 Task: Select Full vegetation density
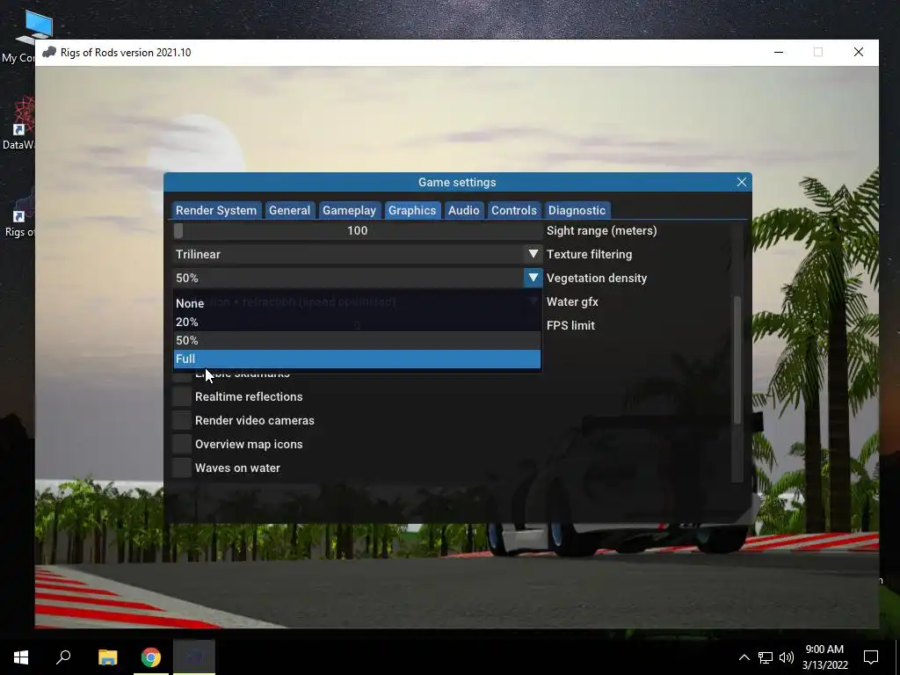point(357,359)
